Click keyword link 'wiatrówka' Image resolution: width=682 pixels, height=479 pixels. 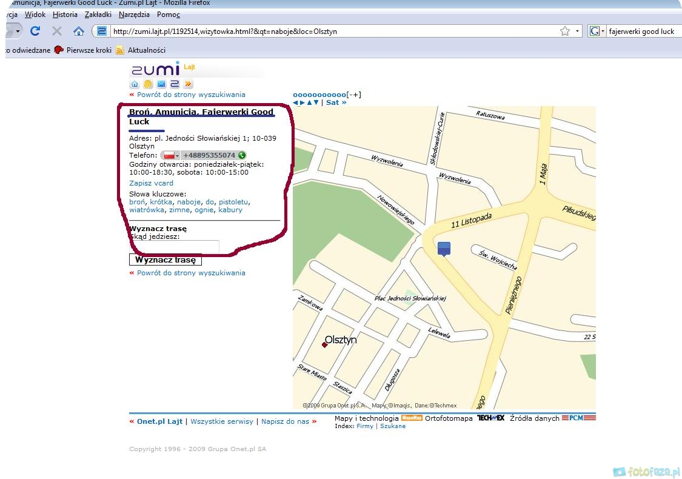click(x=147, y=210)
